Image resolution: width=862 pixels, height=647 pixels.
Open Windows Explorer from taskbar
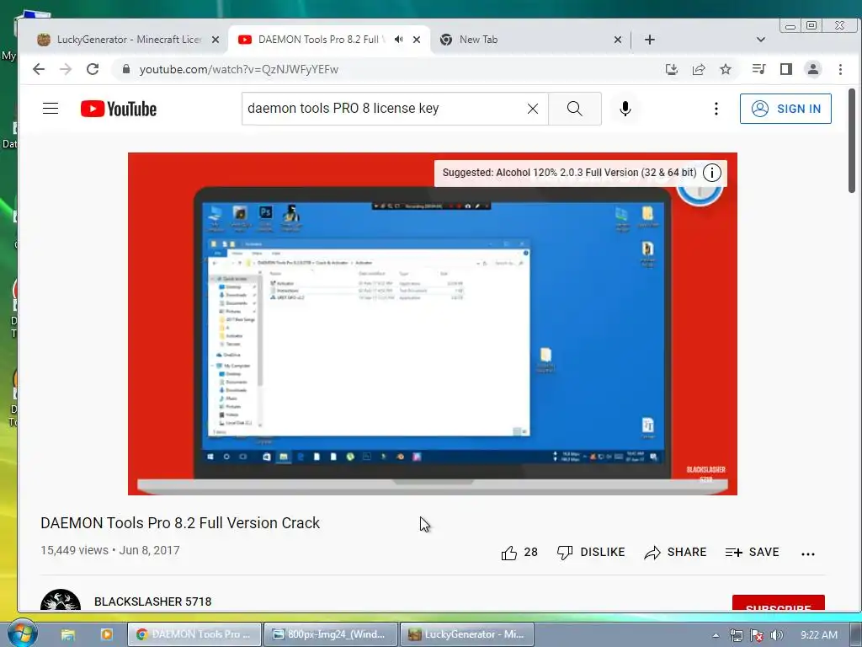[x=67, y=634]
